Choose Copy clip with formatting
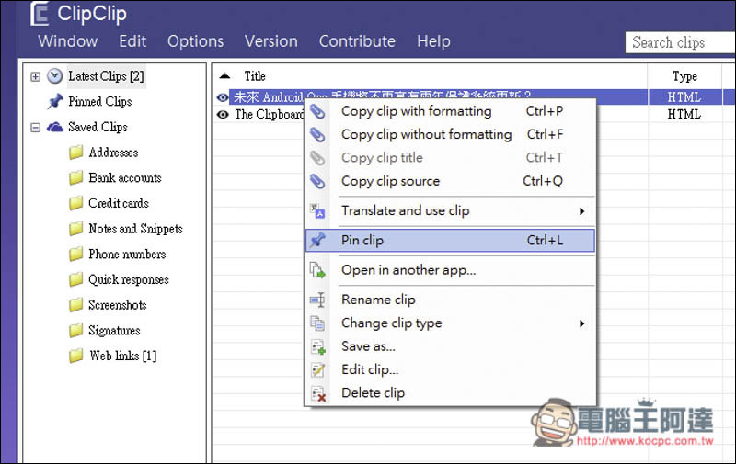The height and width of the screenshot is (464, 736). (x=450, y=111)
